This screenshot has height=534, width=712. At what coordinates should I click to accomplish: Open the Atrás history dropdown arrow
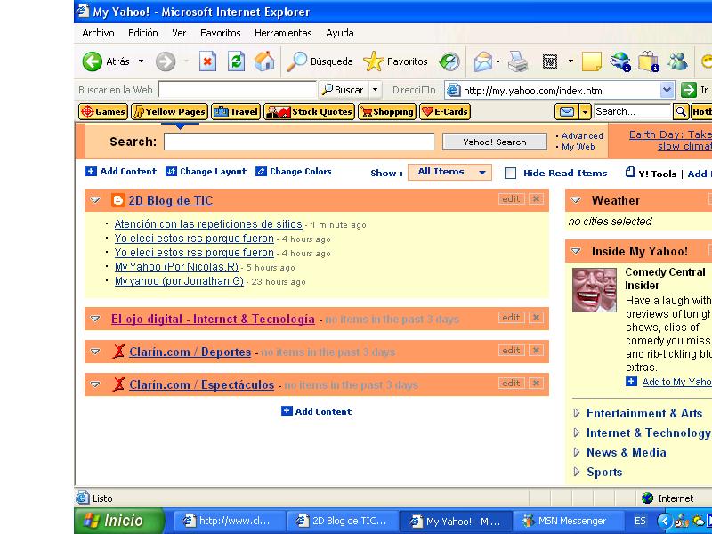pyautogui.click(x=142, y=61)
